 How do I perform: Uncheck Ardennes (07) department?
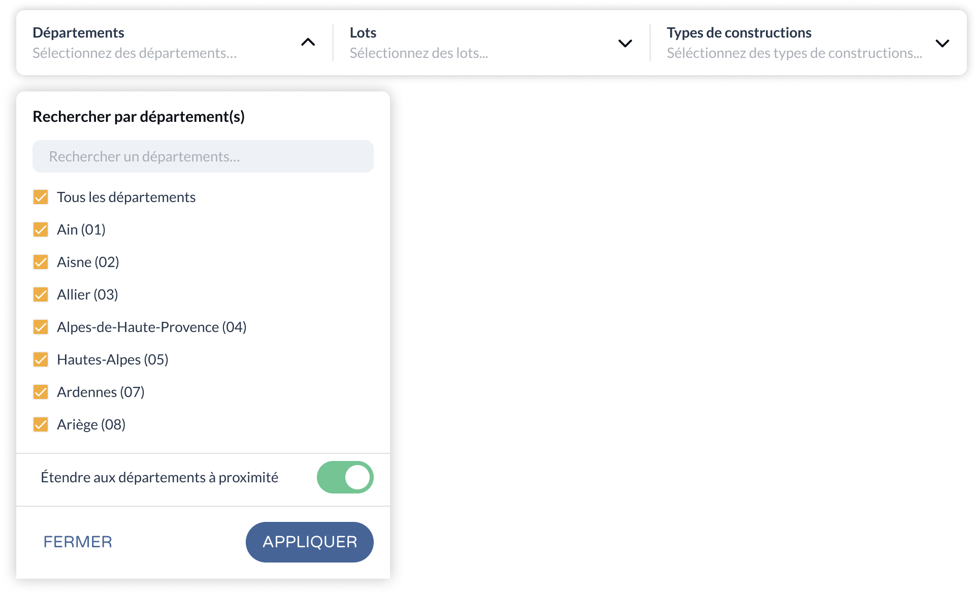(x=41, y=392)
